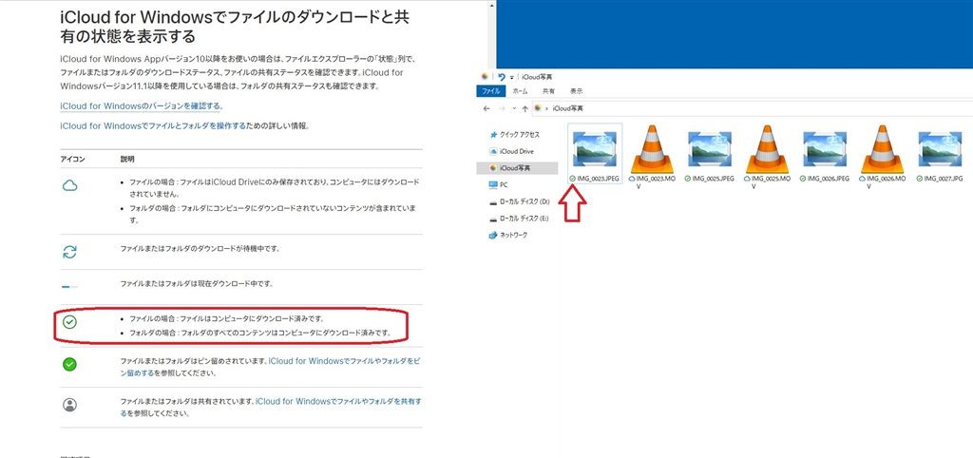
Task: Click the monitor icon beside PC
Action: pyautogui.click(x=493, y=185)
